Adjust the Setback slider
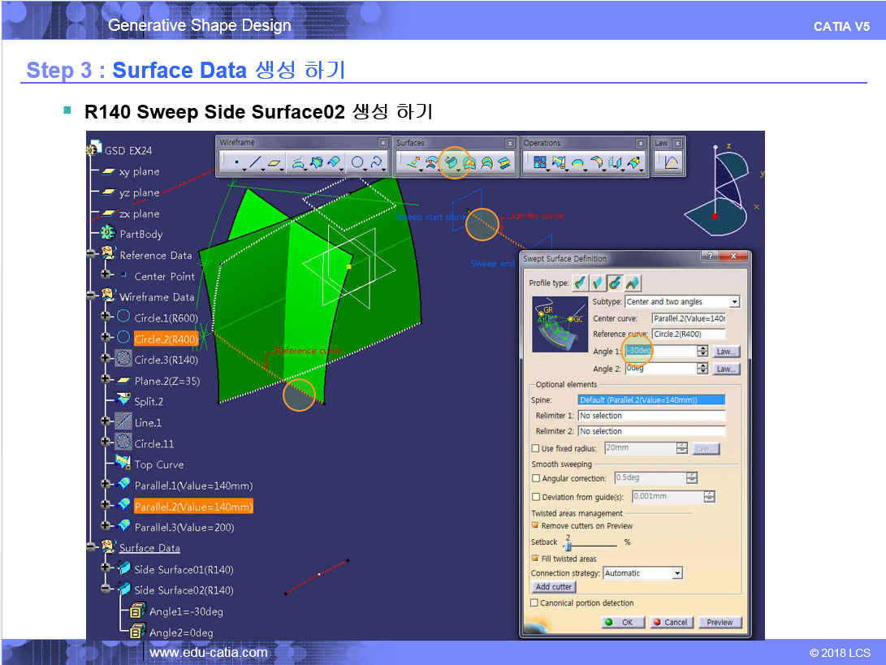This screenshot has width=886, height=665. tap(568, 546)
